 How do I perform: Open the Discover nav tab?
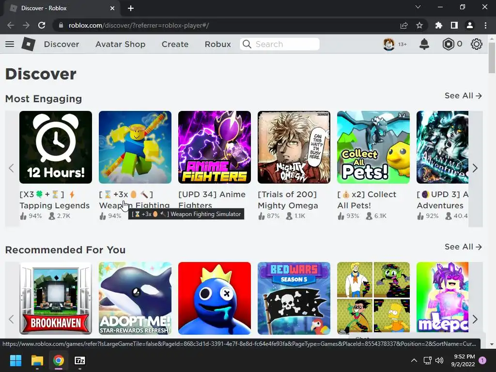coord(62,44)
